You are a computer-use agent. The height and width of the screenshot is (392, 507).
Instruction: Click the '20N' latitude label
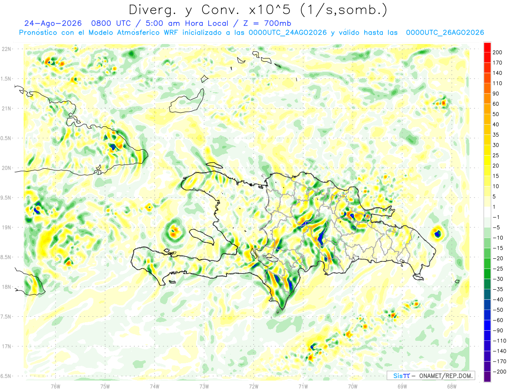click(6, 168)
